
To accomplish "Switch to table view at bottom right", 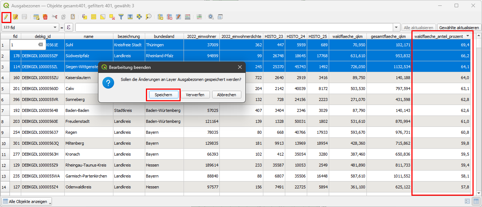I will (x=476, y=201).
